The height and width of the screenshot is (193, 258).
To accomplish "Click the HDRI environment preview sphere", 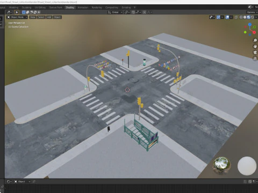I will click(221, 165).
